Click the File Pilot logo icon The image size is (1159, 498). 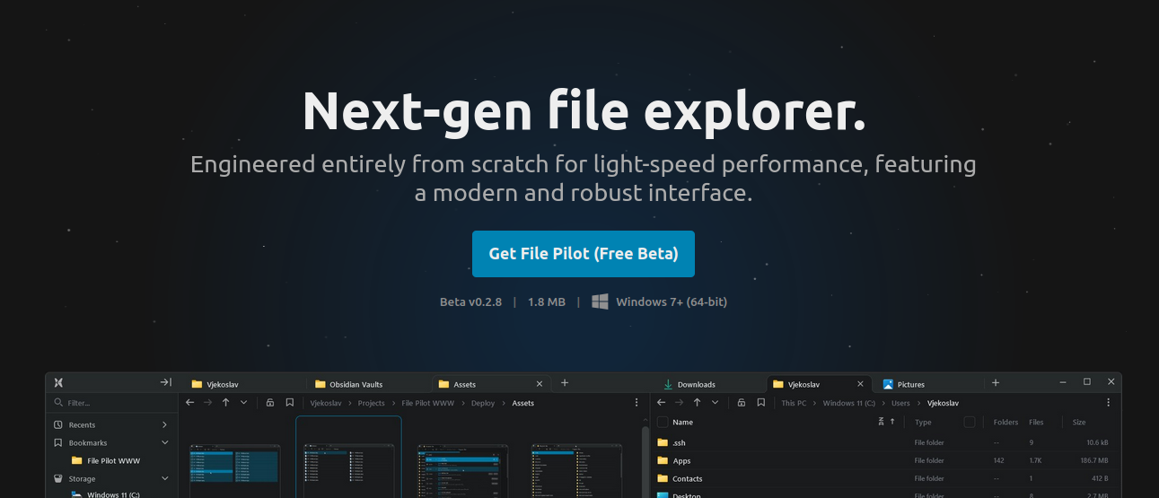pos(58,383)
